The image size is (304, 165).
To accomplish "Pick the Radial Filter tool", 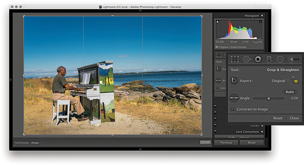I will tap(280, 59).
